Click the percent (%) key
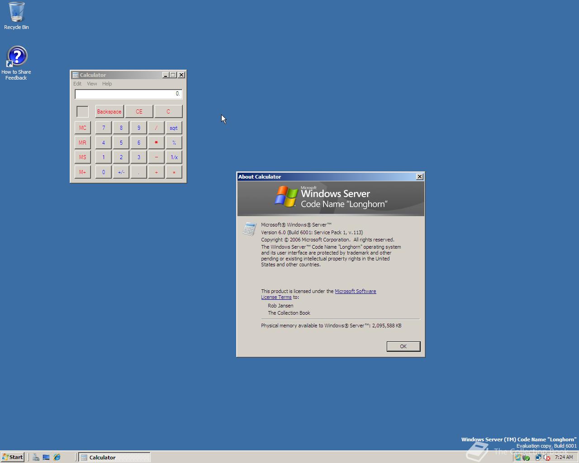 tap(174, 142)
